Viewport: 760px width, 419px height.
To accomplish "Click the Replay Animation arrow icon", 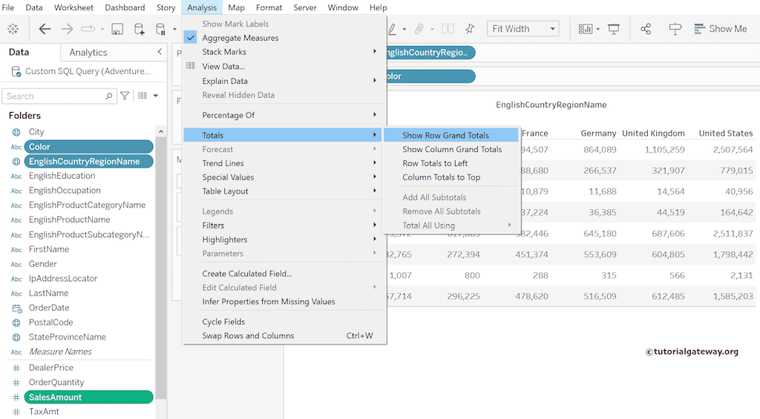I will click(88, 29).
